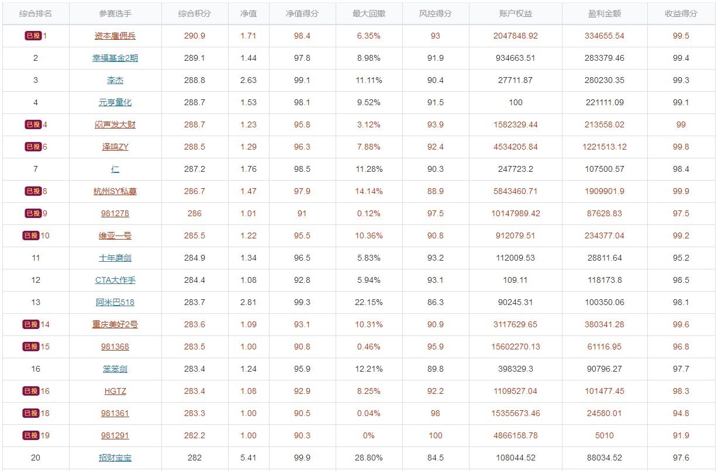Click the 已投 badge beside 维亚一号

pos(31,235)
